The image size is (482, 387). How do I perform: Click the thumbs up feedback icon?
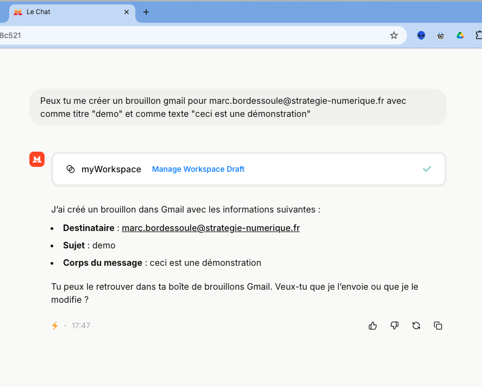tap(373, 326)
